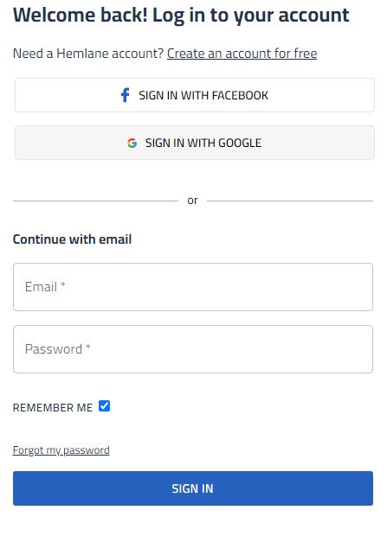Click the Google G logo icon
This screenshot has width=387, height=542.
[x=132, y=143]
